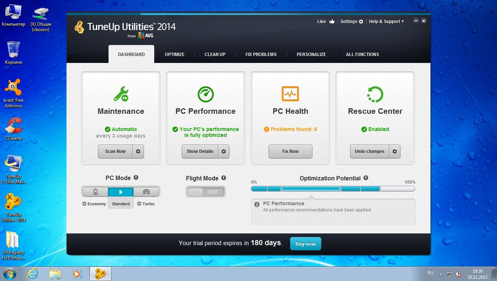Click Windows Media Player in the taskbar
497x281 pixels.
pos(77,274)
